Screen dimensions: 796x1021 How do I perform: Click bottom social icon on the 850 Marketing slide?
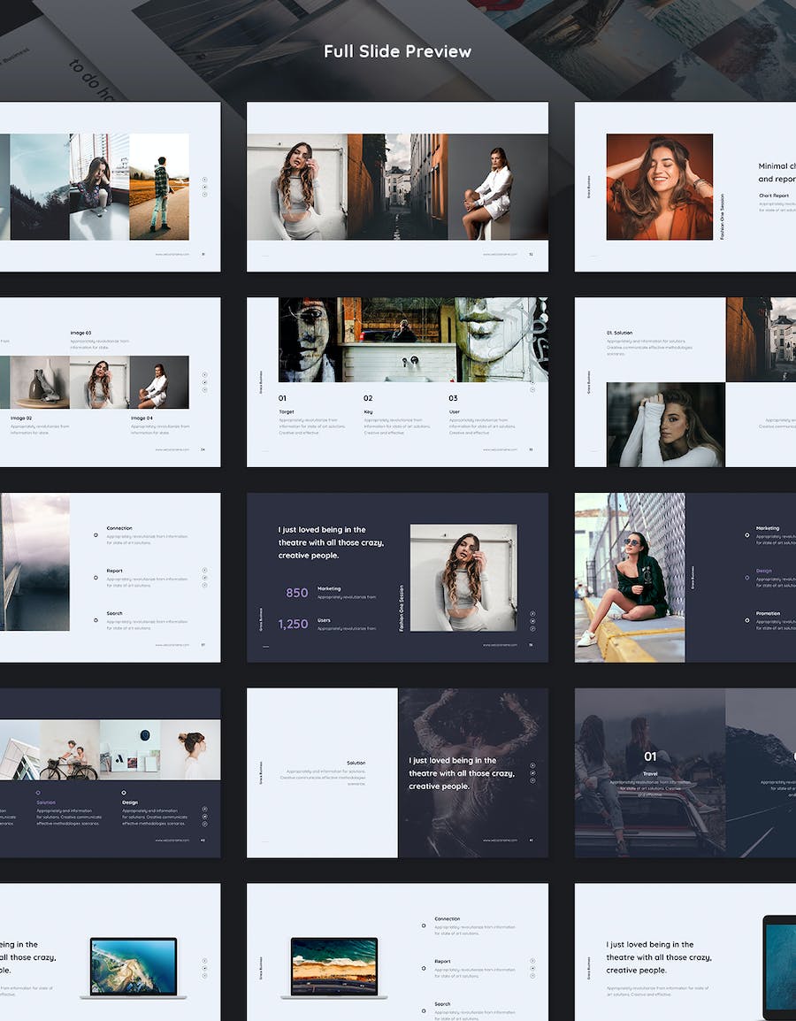tap(532, 629)
